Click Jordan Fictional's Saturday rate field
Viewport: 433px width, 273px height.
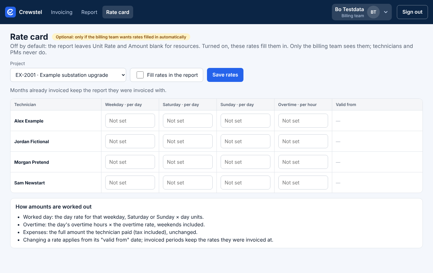point(188,141)
